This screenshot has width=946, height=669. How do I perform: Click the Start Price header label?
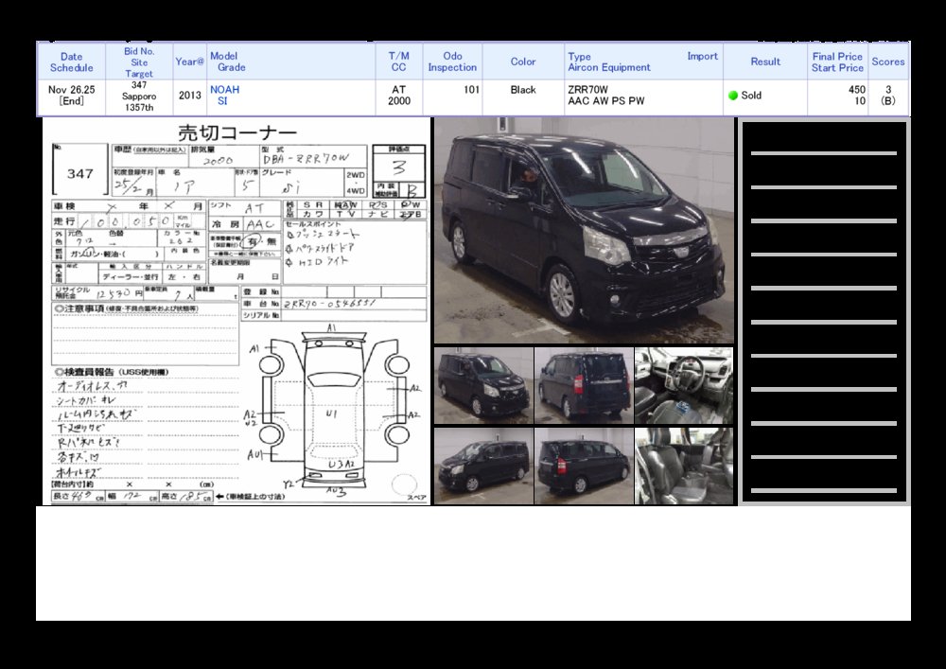click(837, 67)
